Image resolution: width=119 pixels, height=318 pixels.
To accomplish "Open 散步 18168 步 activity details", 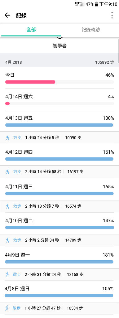I will pyautogui.click(x=59, y=274).
